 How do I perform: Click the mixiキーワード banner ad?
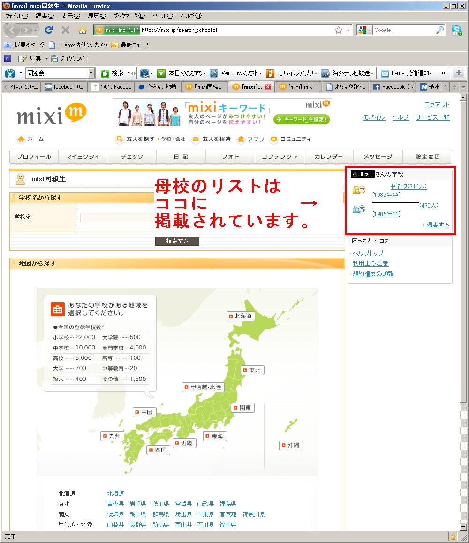pyautogui.click(x=222, y=112)
